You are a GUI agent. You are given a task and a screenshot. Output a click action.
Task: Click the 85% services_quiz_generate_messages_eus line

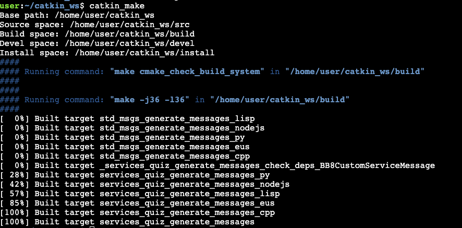point(137,203)
